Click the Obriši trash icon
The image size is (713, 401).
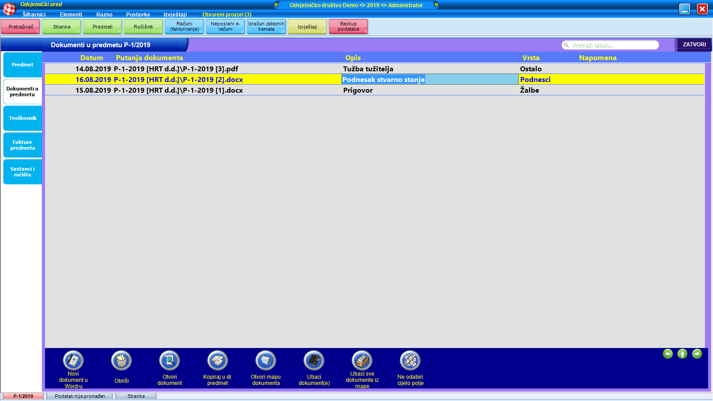coord(122,360)
